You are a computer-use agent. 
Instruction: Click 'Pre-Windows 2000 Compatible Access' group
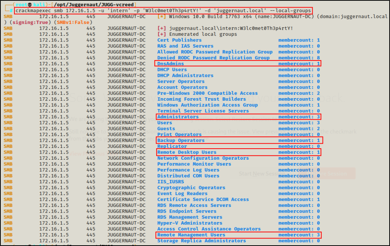click(208, 93)
